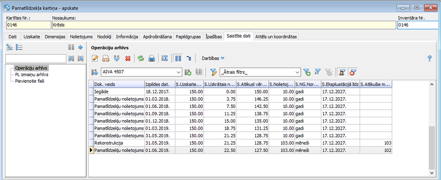The width and height of the screenshot is (441, 180).
Task: Sort by S.Uzskaite... column header
Action: coord(189,84)
